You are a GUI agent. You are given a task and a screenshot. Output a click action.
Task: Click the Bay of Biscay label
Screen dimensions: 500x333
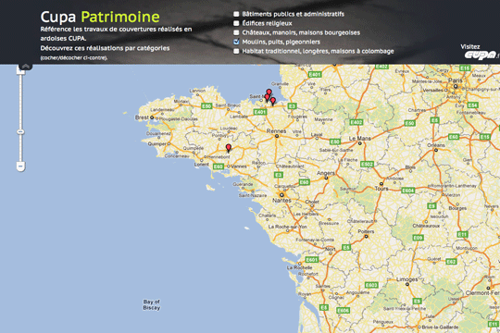click(152, 304)
